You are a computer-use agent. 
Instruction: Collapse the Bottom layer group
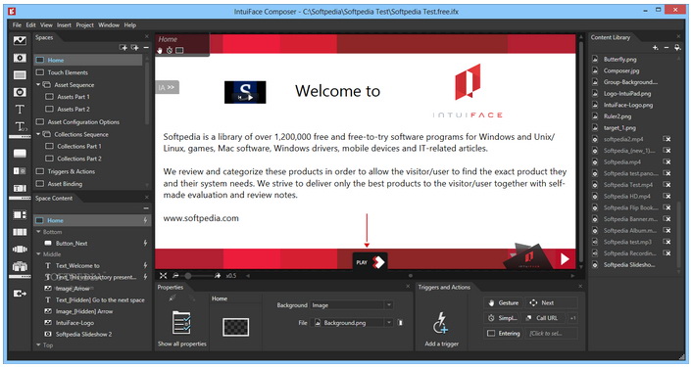click(x=38, y=232)
